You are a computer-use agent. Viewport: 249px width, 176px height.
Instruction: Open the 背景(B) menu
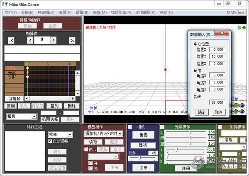(82, 12)
